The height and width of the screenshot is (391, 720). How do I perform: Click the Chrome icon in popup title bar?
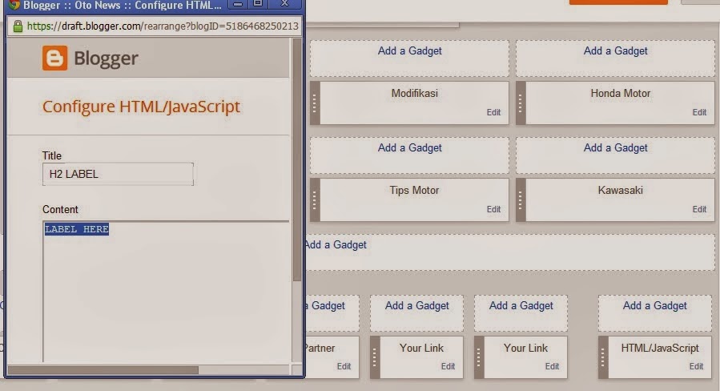pos(14,5)
